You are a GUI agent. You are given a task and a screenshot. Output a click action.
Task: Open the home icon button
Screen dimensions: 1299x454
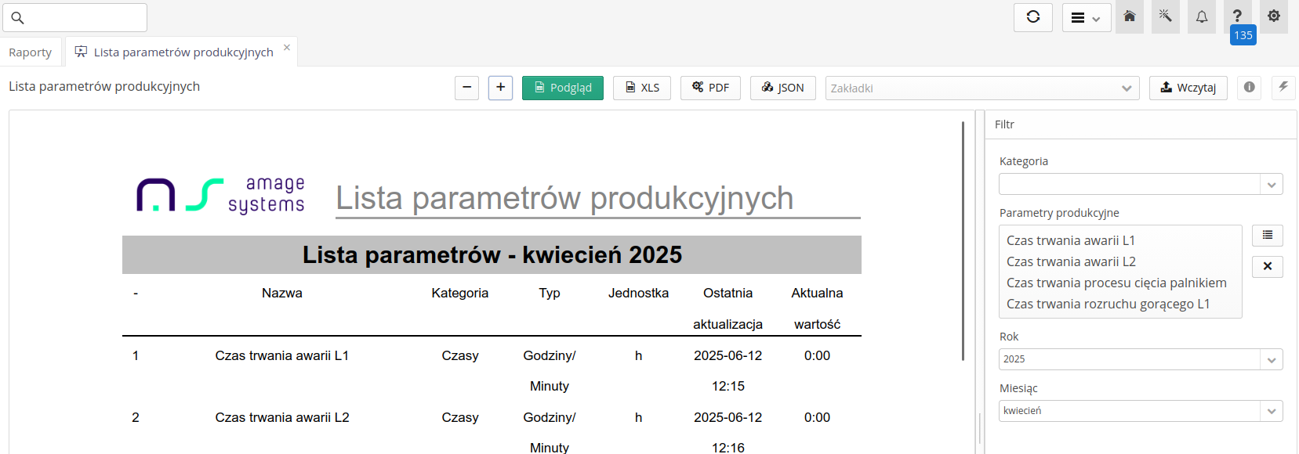click(1129, 16)
